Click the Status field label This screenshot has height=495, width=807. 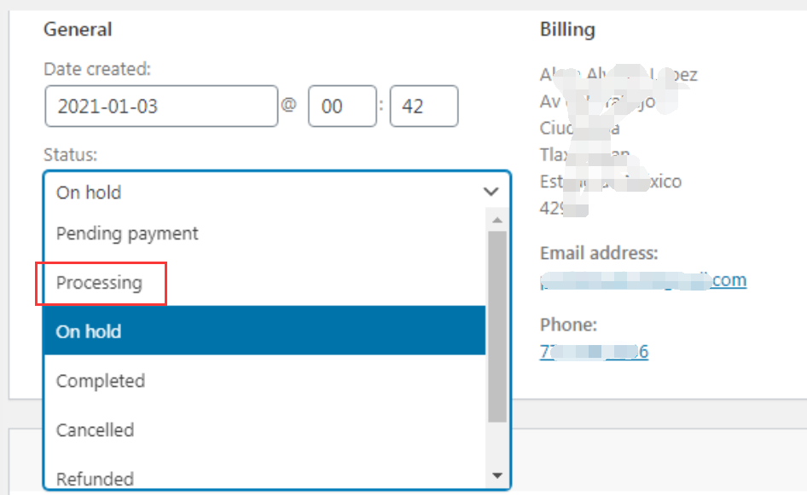pos(71,155)
